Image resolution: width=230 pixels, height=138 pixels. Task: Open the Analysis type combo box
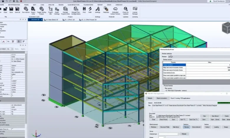point(169,134)
